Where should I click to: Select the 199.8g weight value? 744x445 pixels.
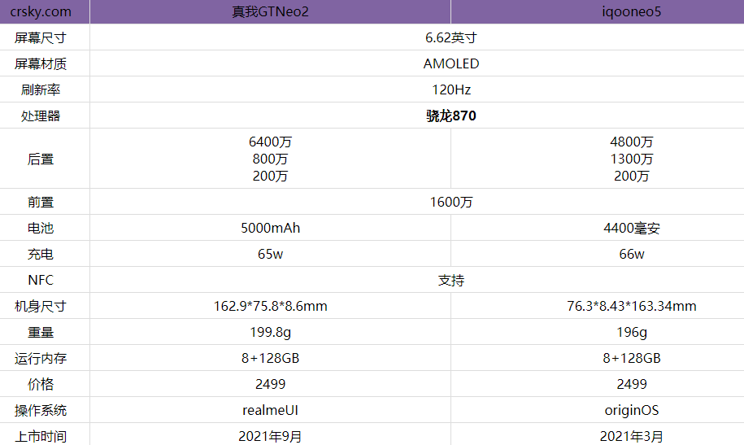tap(270, 332)
